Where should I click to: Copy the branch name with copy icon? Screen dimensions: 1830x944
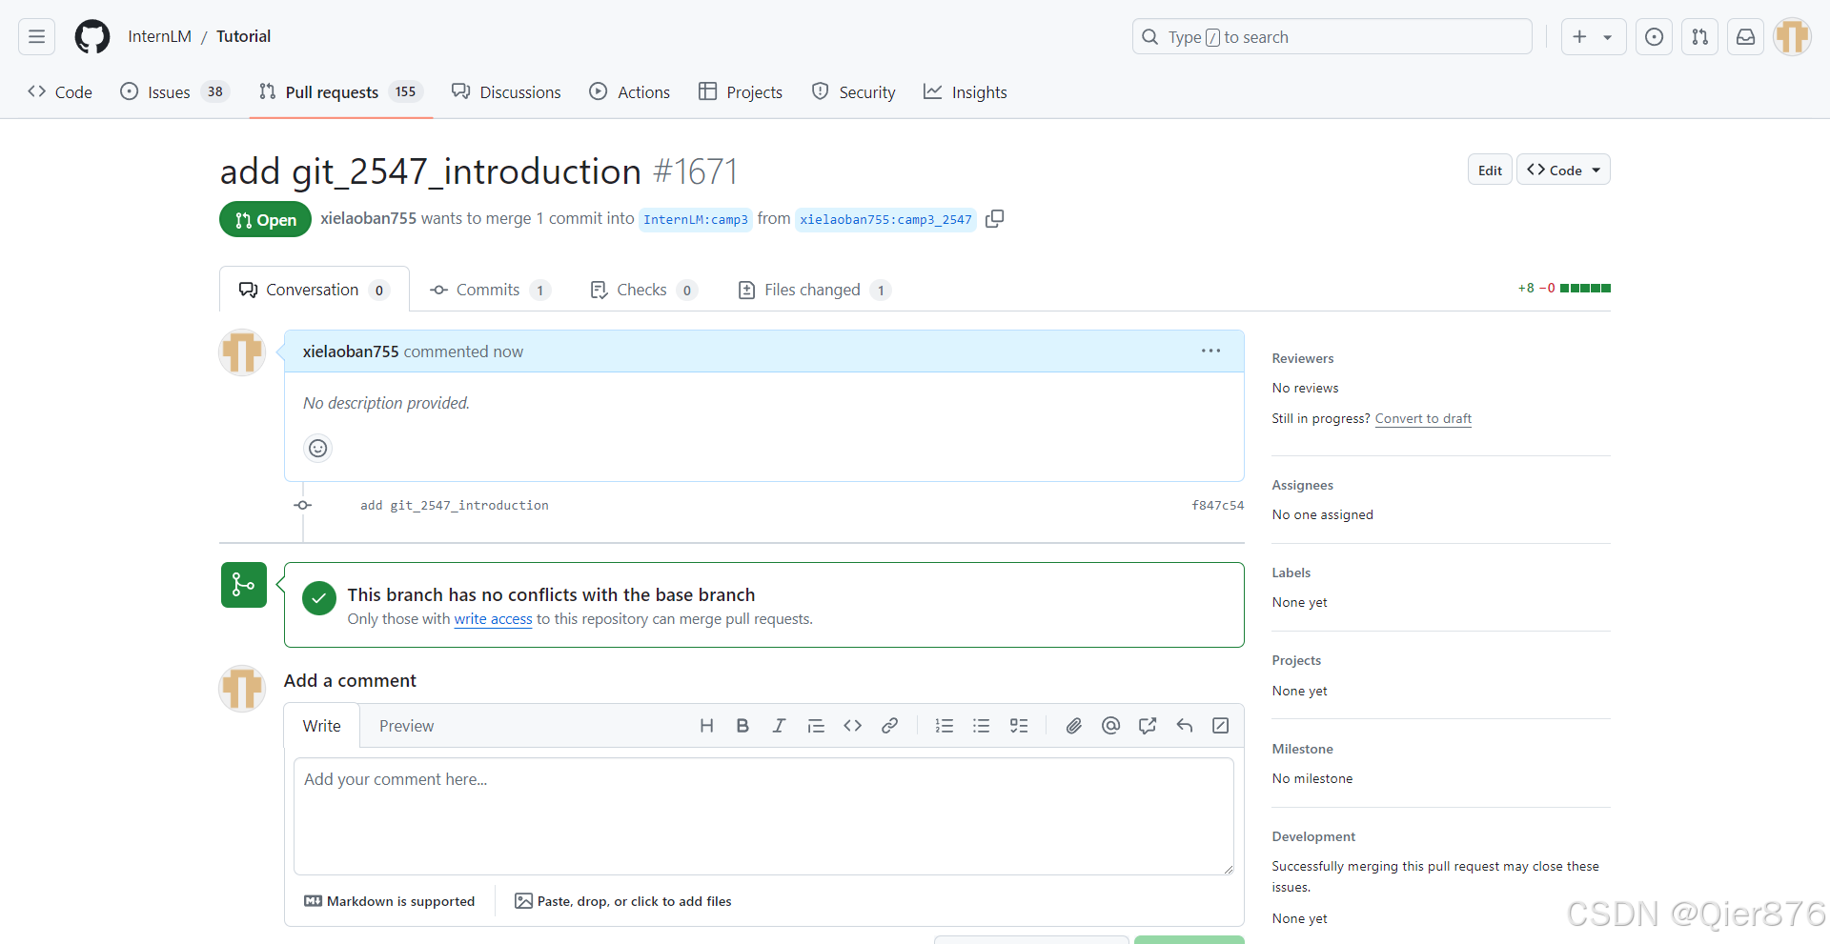[x=994, y=218]
